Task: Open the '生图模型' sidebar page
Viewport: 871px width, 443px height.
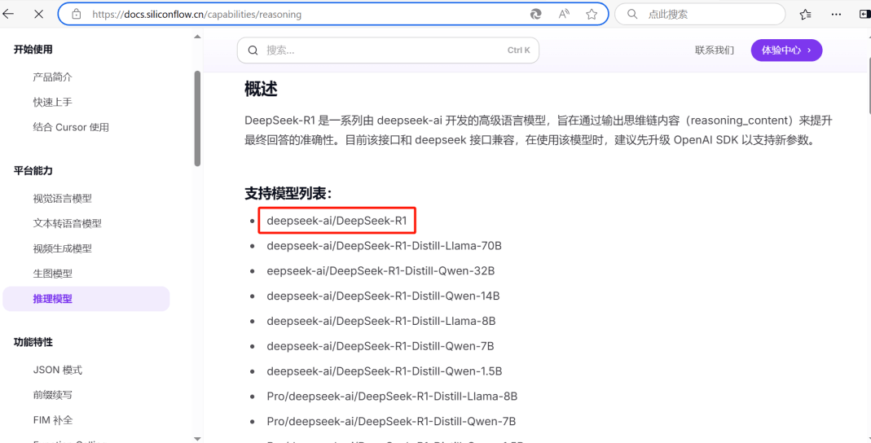Action: pos(52,273)
